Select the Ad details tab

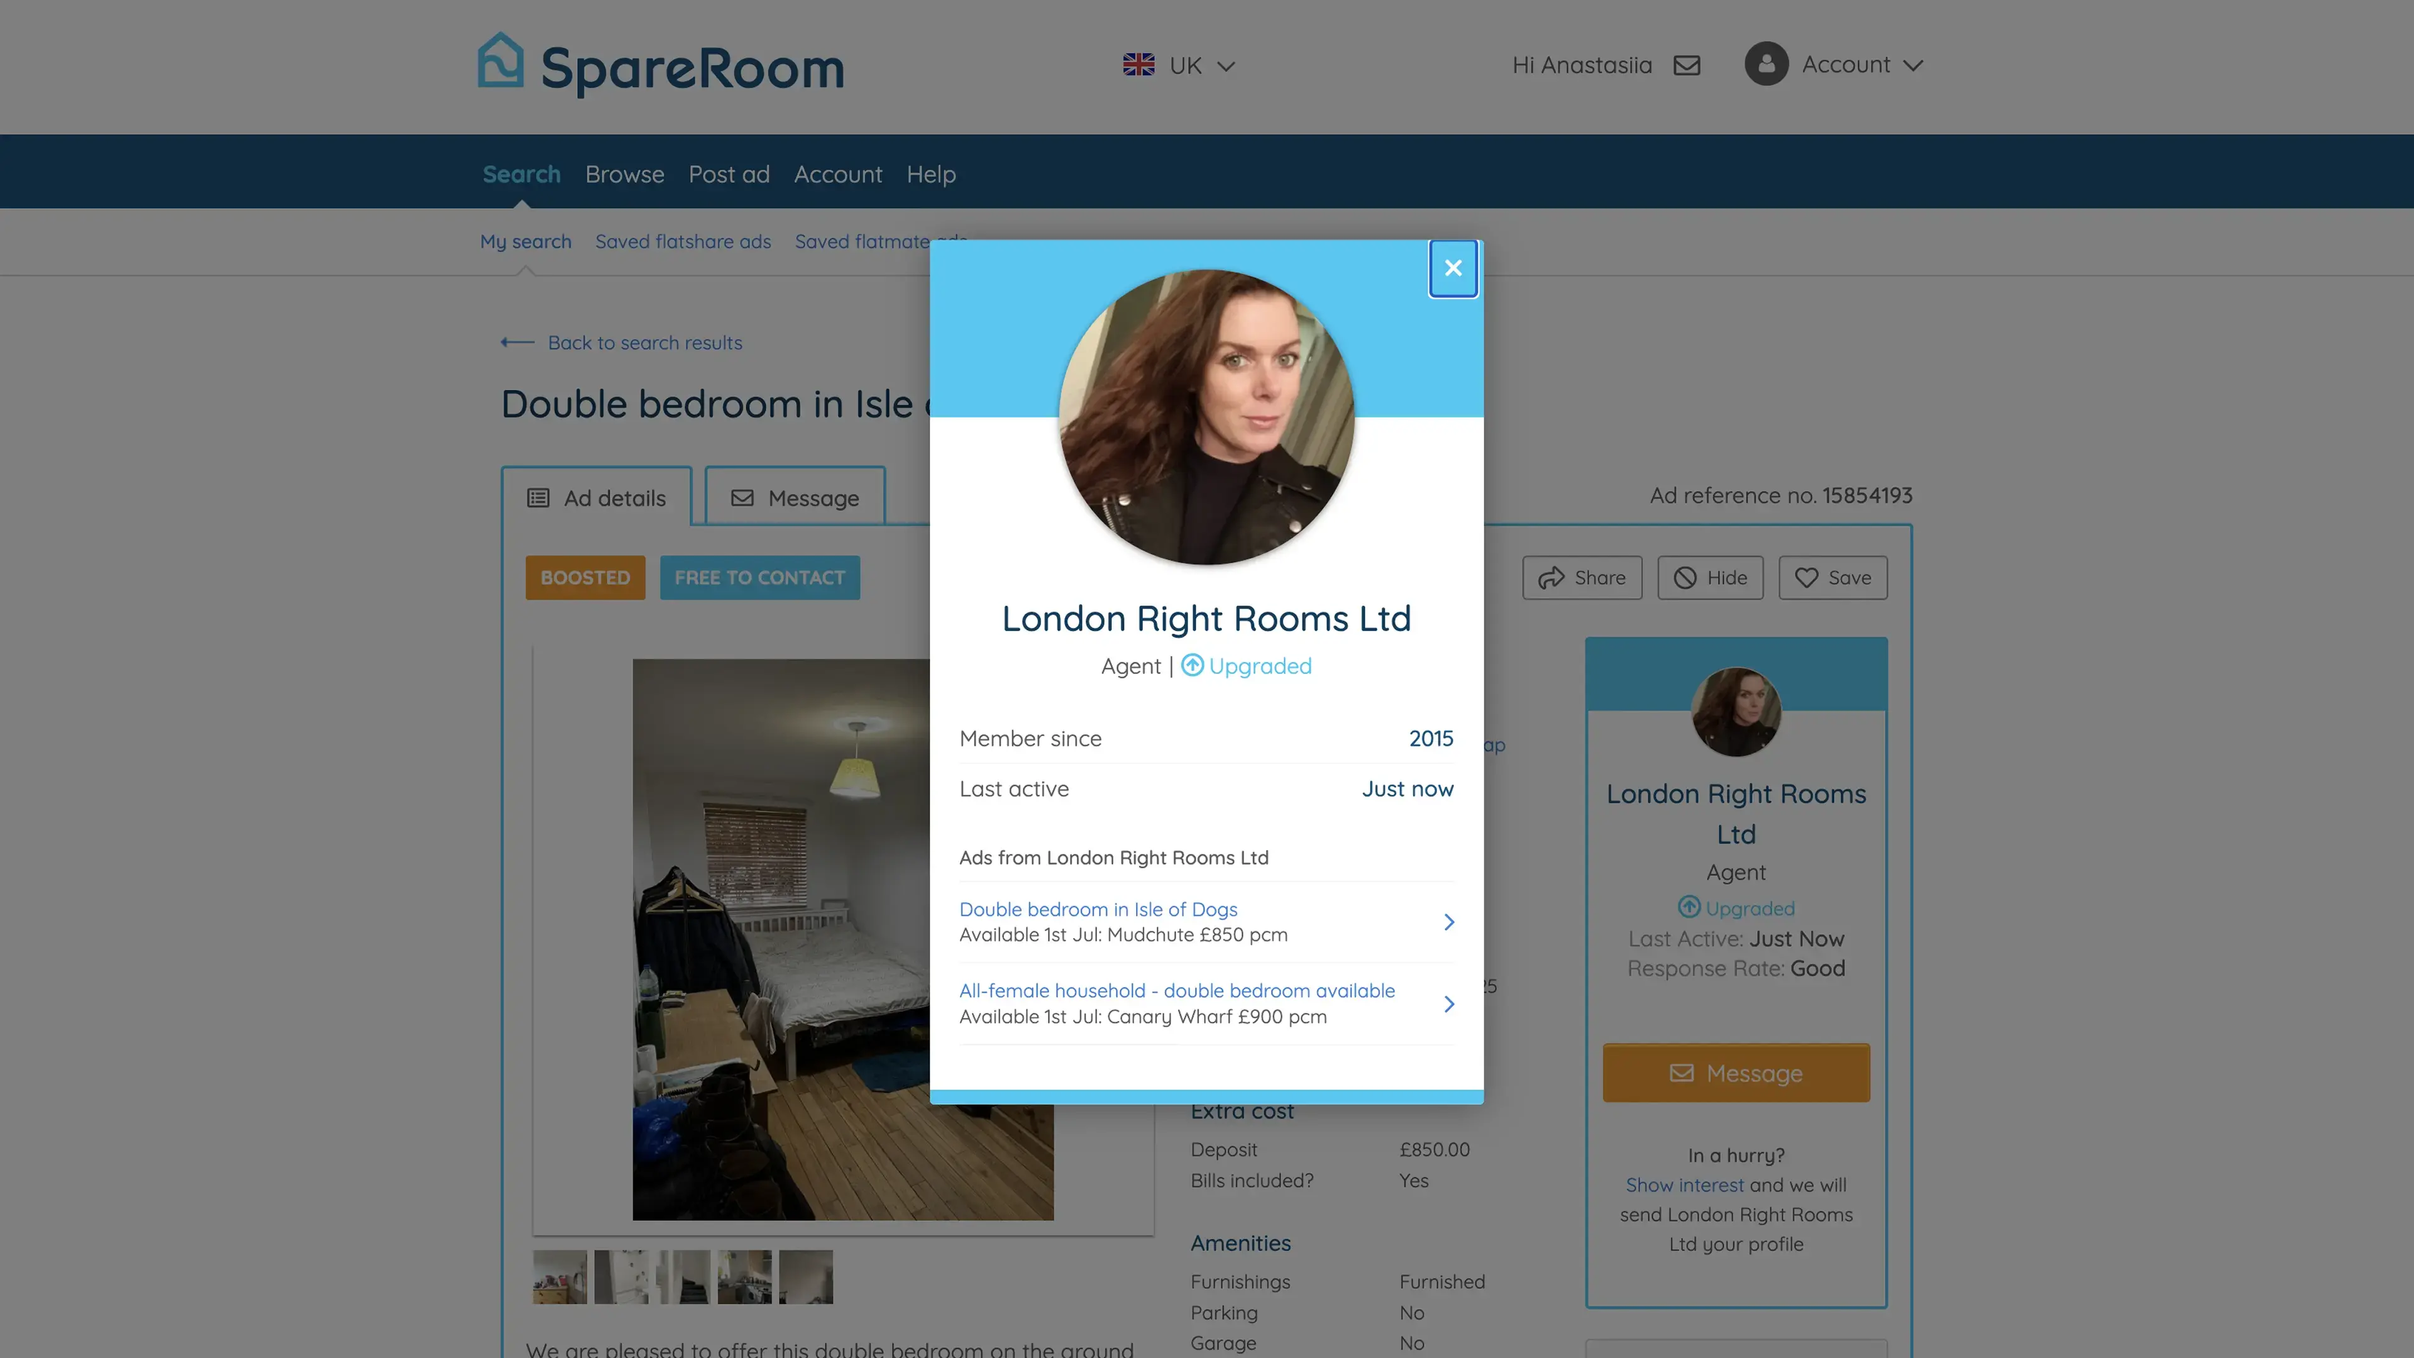pos(596,498)
